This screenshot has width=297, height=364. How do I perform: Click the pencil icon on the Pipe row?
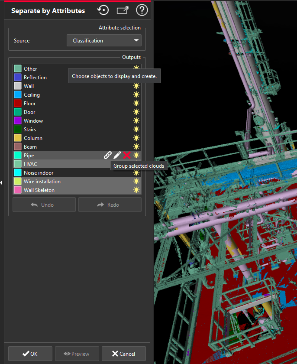[117, 155]
